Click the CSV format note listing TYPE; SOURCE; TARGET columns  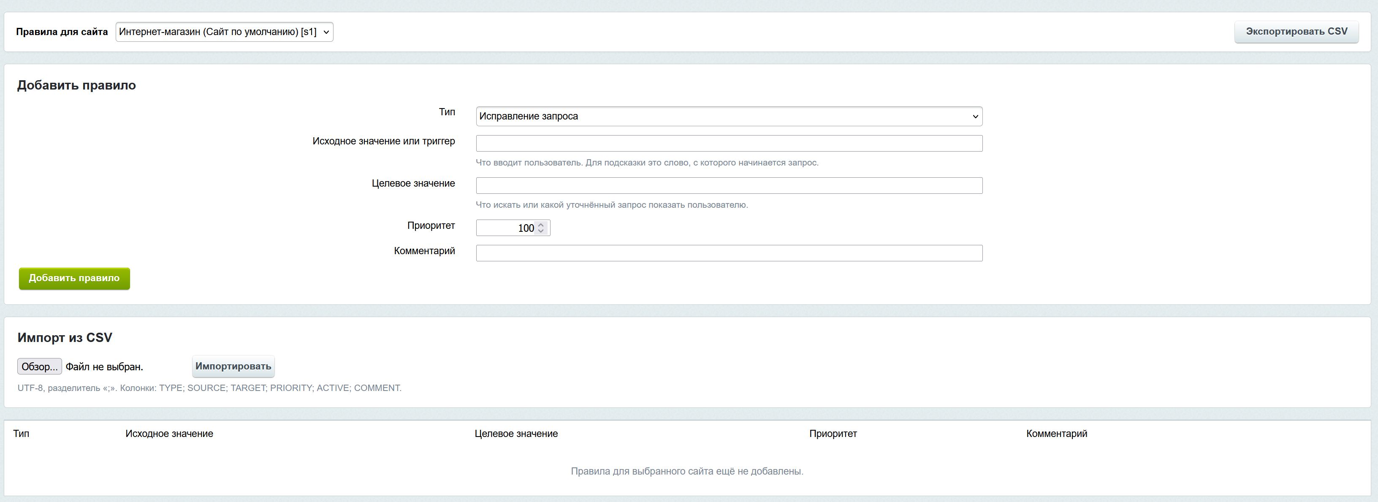click(x=210, y=388)
